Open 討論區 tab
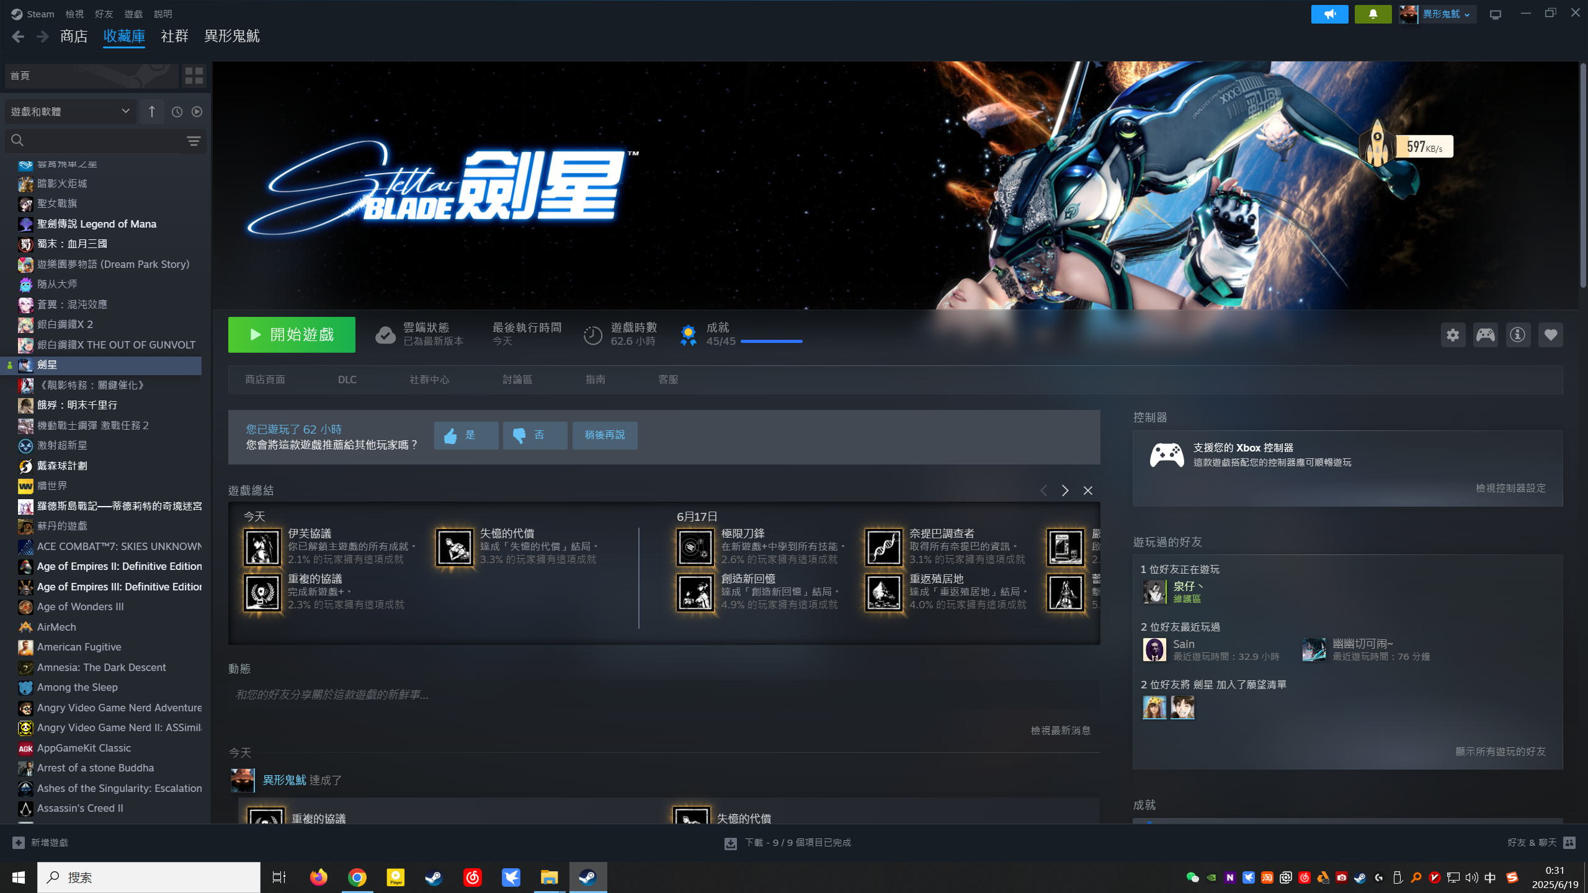 click(517, 380)
